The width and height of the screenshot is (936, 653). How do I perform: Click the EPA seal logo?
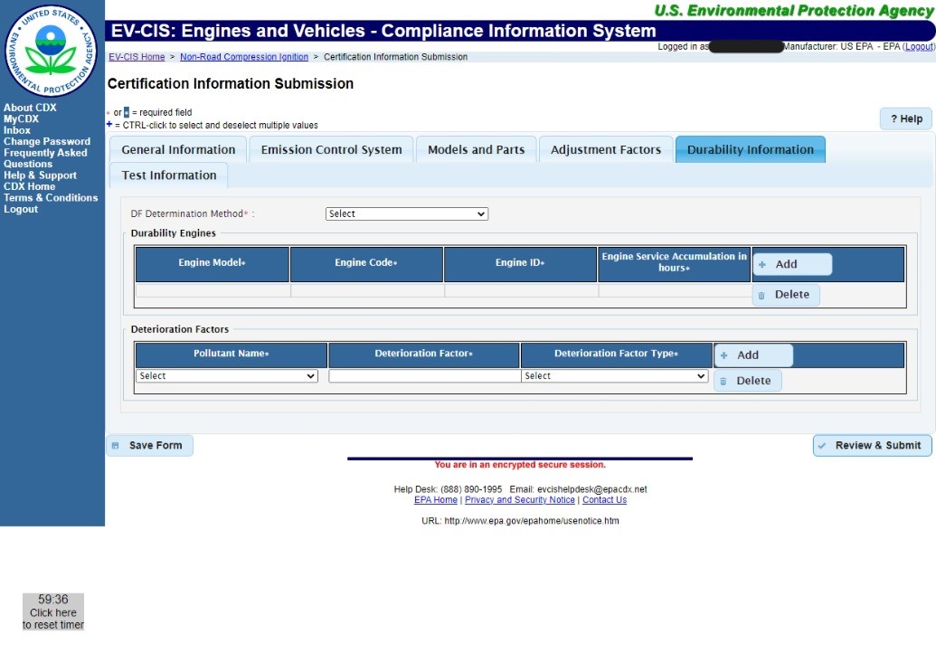click(x=51, y=51)
